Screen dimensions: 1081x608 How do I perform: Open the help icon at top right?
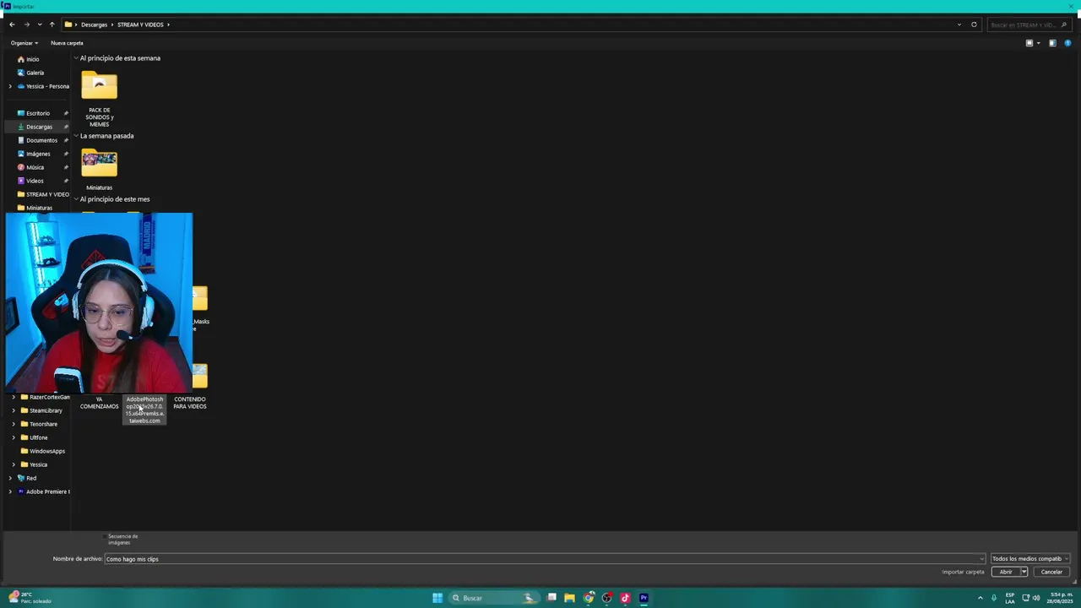click(x=1067, y=43)
